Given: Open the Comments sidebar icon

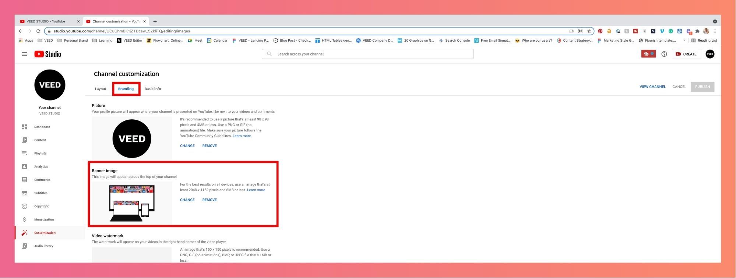Looking at the screenshot, I should pos(24,180).
